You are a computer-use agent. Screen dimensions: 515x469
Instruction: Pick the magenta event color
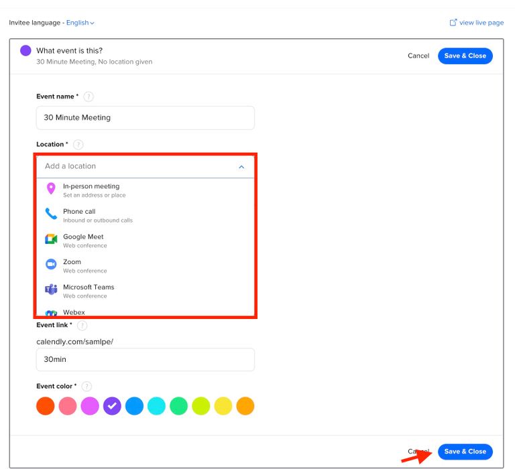pyautogui.click(x=90, y=406)
